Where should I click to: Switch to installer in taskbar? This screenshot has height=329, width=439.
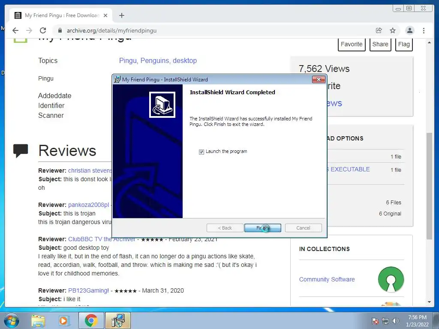(x=118, y=320)
